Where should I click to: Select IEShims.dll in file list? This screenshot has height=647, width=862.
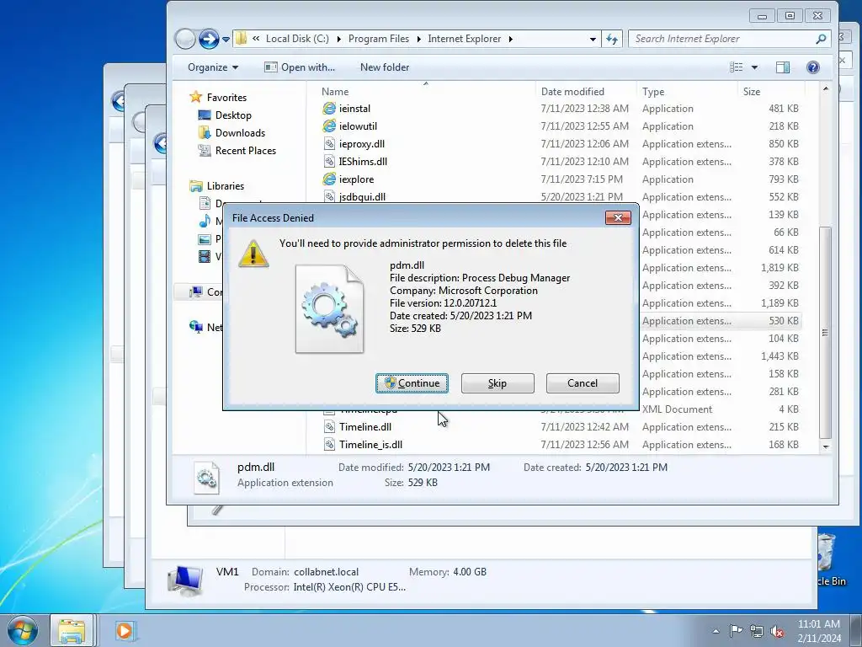click(x=363, y=161)
